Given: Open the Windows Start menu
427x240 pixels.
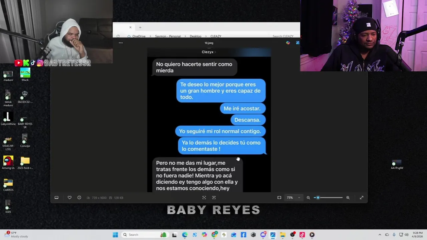Looking at the screenshot, I should [115, 235].
